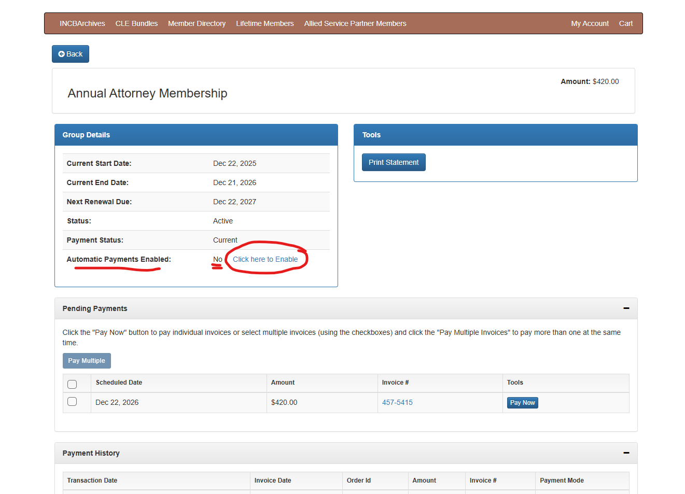This screenshot has width=685, height=494.
Task: Open Lifetime Members page
Action: (x=264, y=23)
